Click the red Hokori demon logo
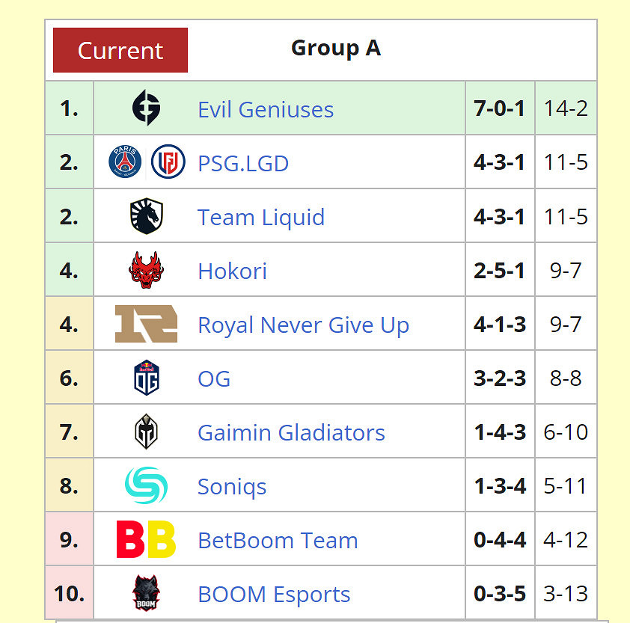 [146, 270]
